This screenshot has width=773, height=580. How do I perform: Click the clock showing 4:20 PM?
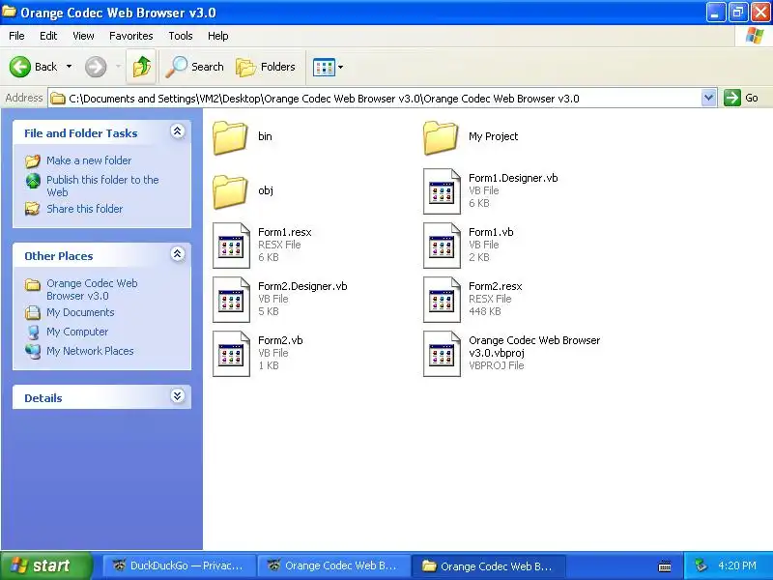click(737, 565)
